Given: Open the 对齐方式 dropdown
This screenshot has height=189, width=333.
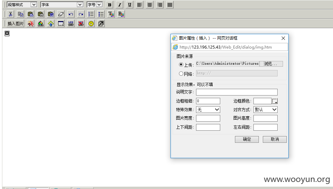Looking at the screenshot, I should (266, 110).
